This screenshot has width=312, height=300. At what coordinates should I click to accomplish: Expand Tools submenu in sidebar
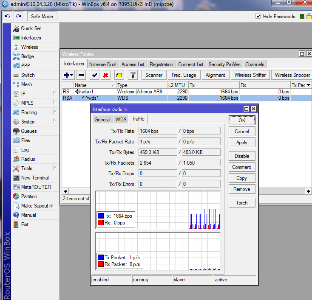[54, 168]
